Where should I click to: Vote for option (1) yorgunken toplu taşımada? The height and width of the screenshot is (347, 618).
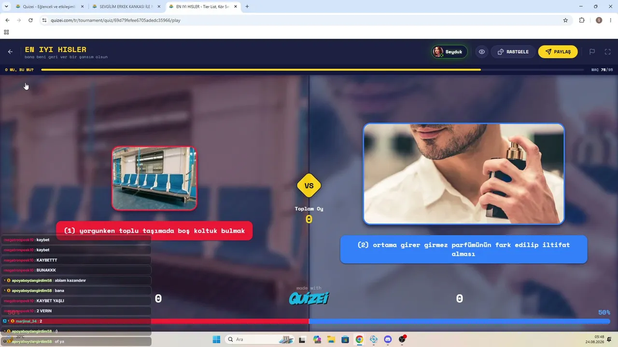click(x=154, y=231)
